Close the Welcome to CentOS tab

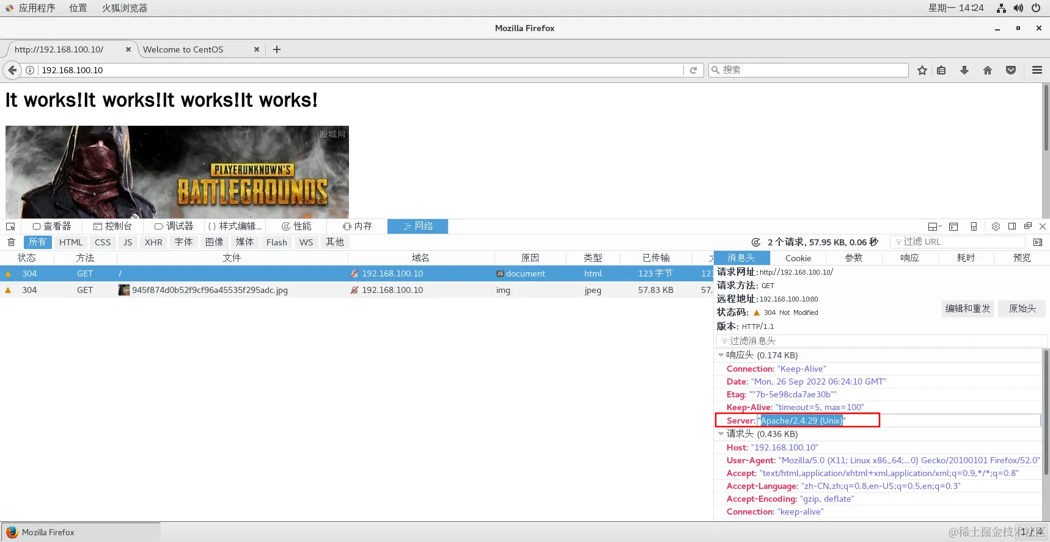(x=257, y=49)
